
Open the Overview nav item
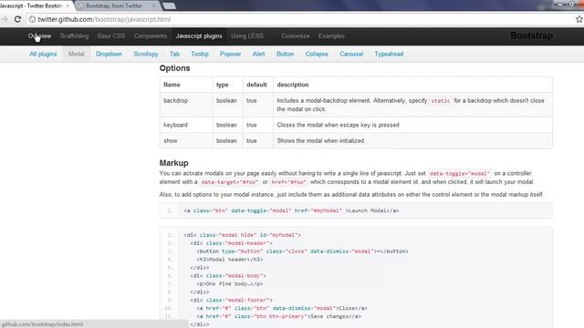pos(39,36)
